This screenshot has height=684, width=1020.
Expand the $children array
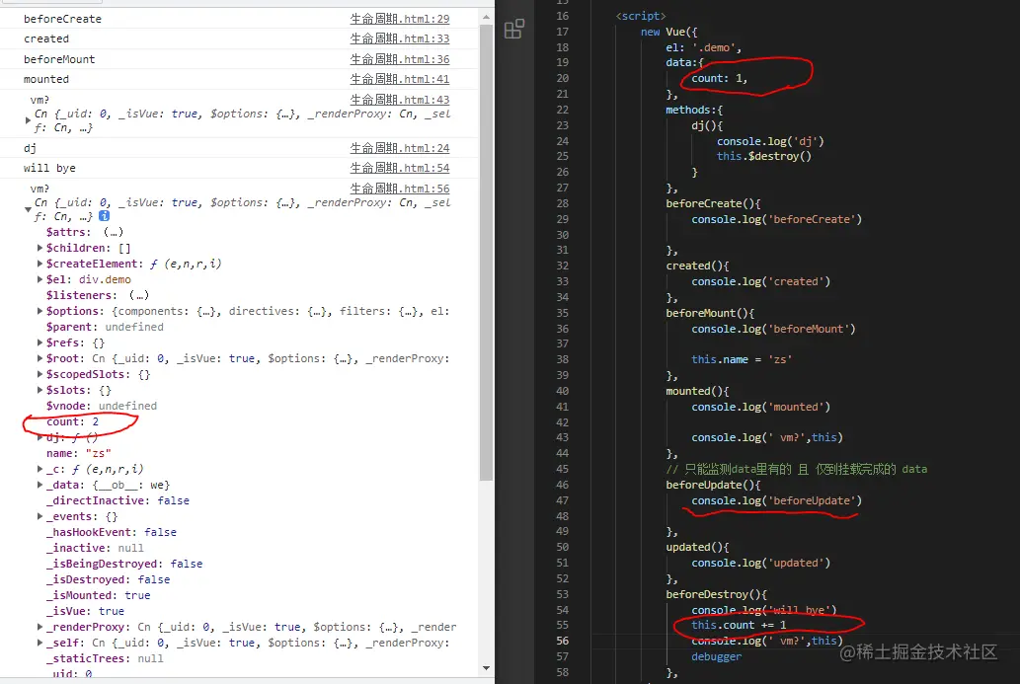tap(39, 248)
